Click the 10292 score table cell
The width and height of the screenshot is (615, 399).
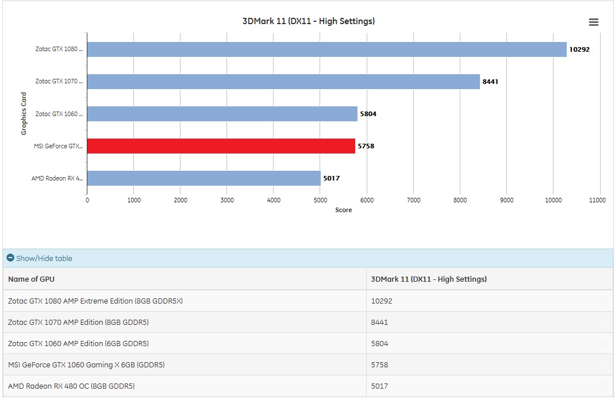490,301
